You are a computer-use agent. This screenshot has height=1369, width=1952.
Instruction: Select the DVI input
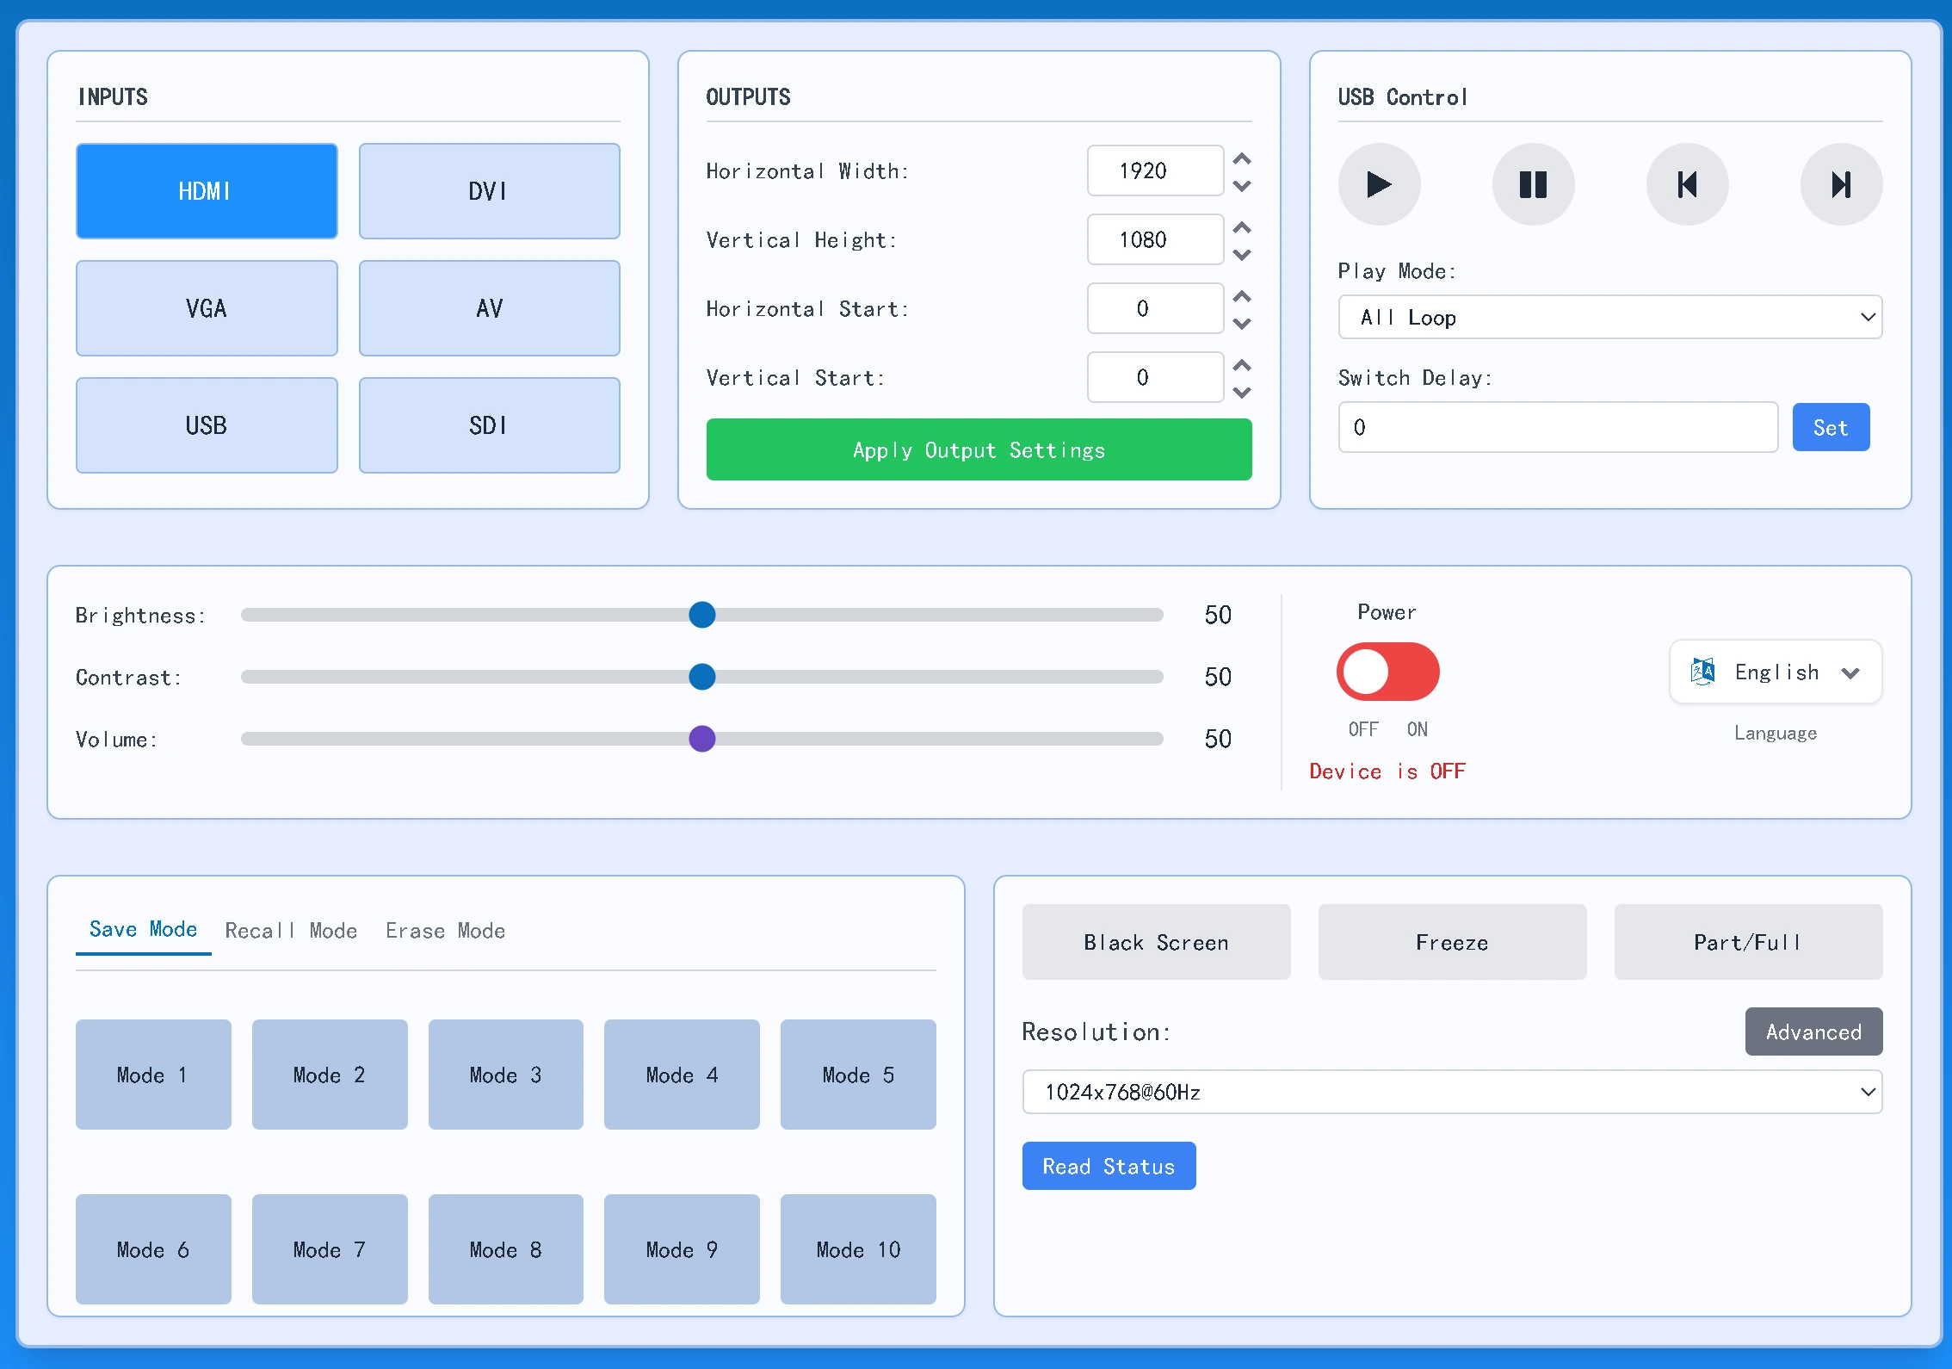point(489,191)
